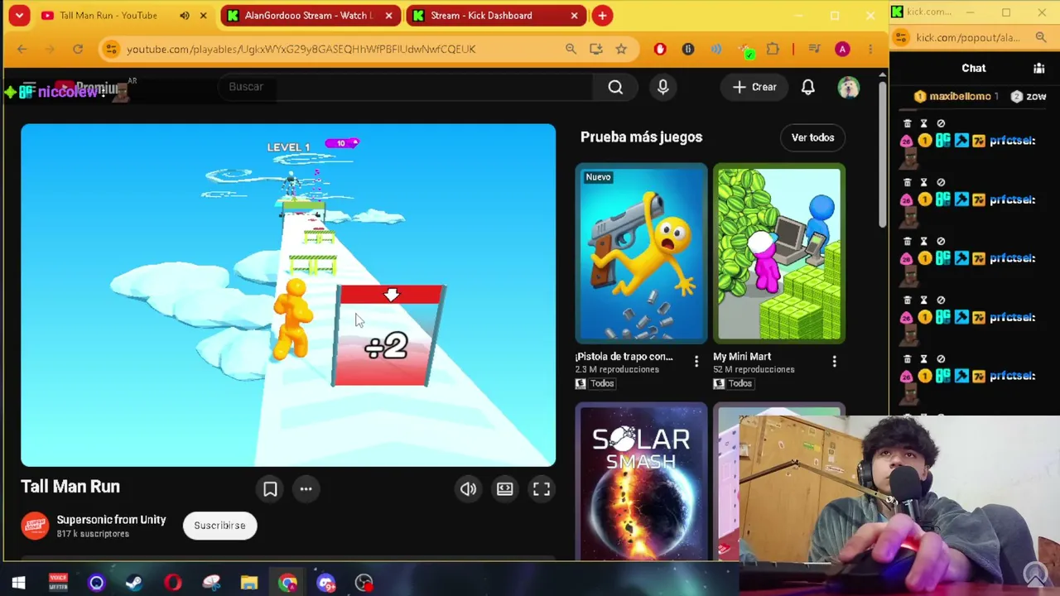
Task: Install app icon in address bar
Action: pyautogui.click(x=595, y=49)
